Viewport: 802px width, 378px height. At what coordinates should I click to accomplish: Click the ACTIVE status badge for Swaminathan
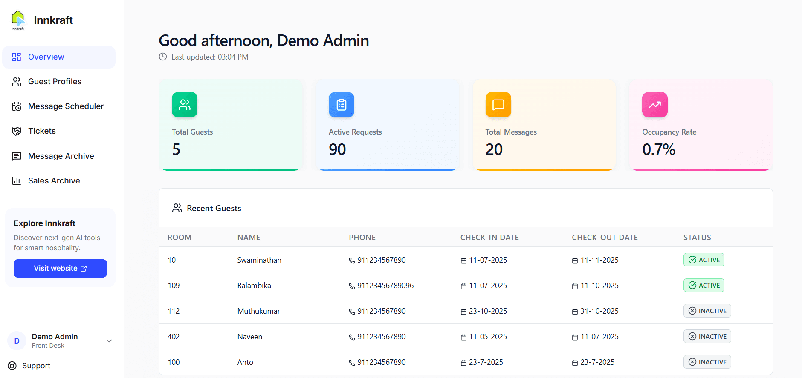(x=704, y=260)
